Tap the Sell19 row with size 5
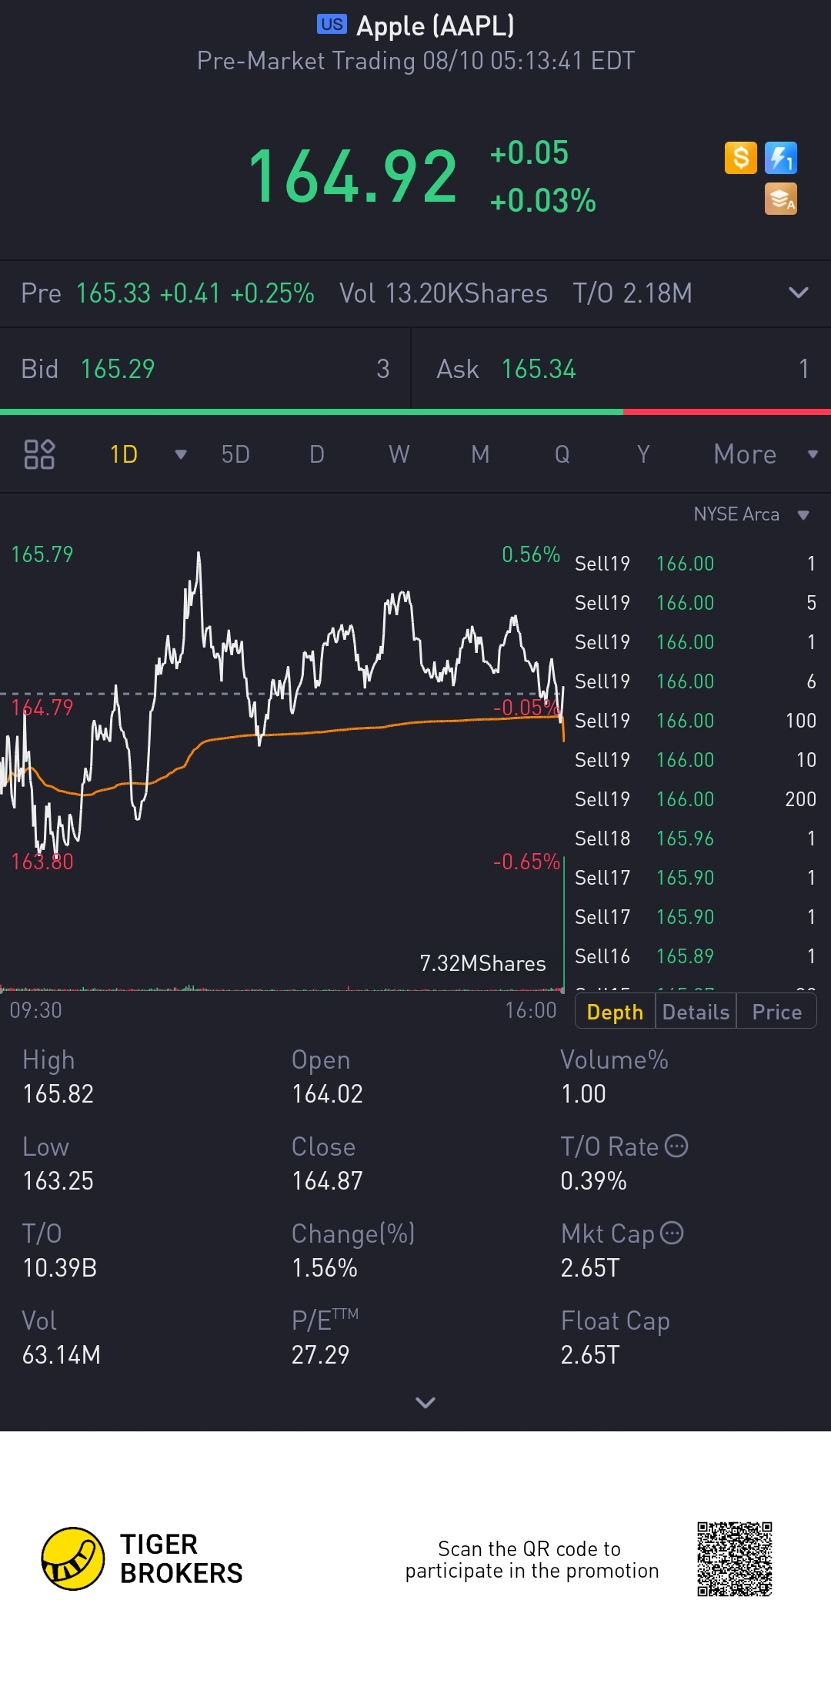Viewport: 831px width, 1687px height. pos(696,603)
